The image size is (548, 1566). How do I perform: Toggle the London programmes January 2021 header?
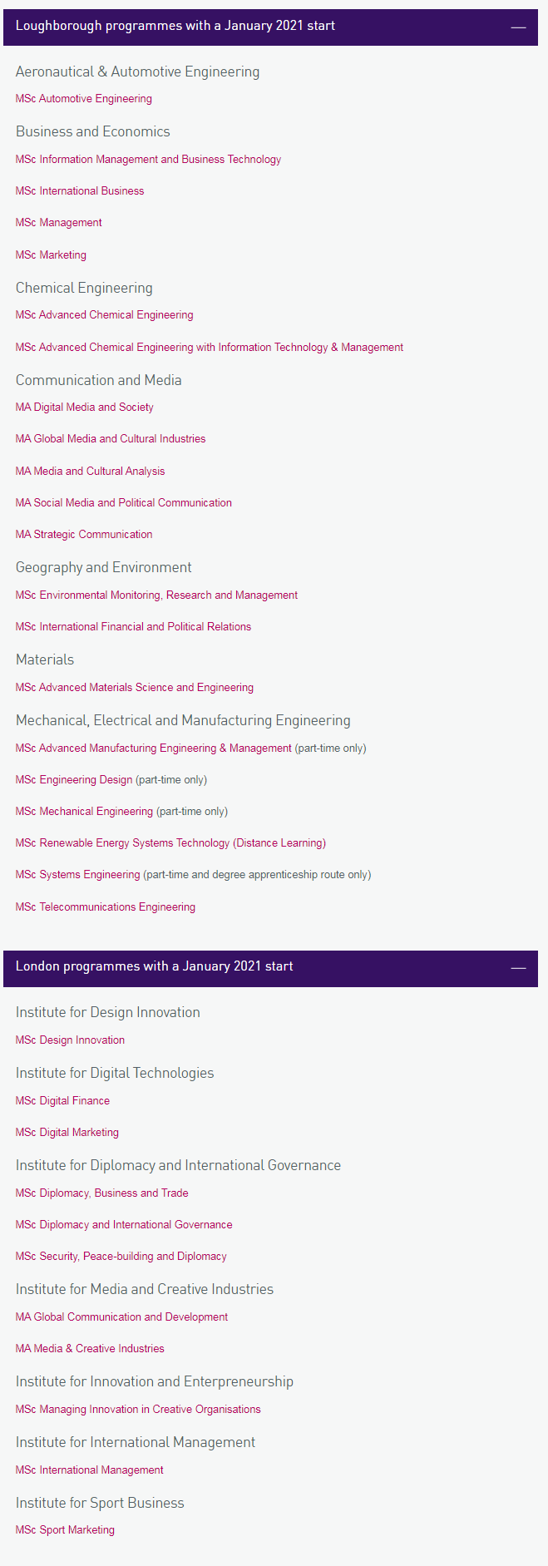[270, 968]
